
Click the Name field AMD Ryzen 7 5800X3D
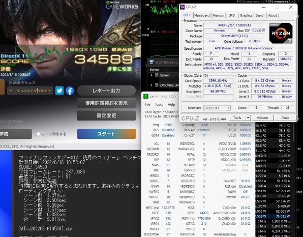(234, 25)
